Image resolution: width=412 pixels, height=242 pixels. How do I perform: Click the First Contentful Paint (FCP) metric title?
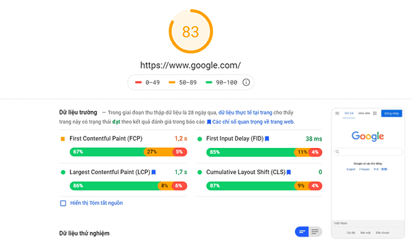pyautogui.click(x=106, y=138)
